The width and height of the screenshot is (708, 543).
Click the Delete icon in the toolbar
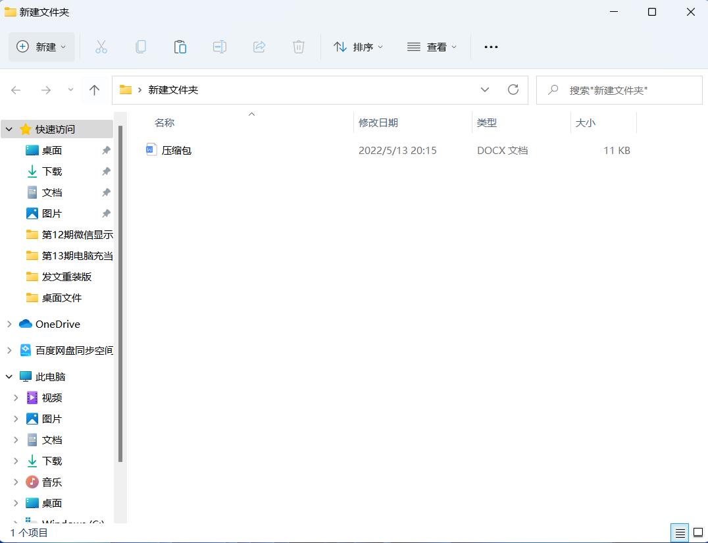point(299,47)
